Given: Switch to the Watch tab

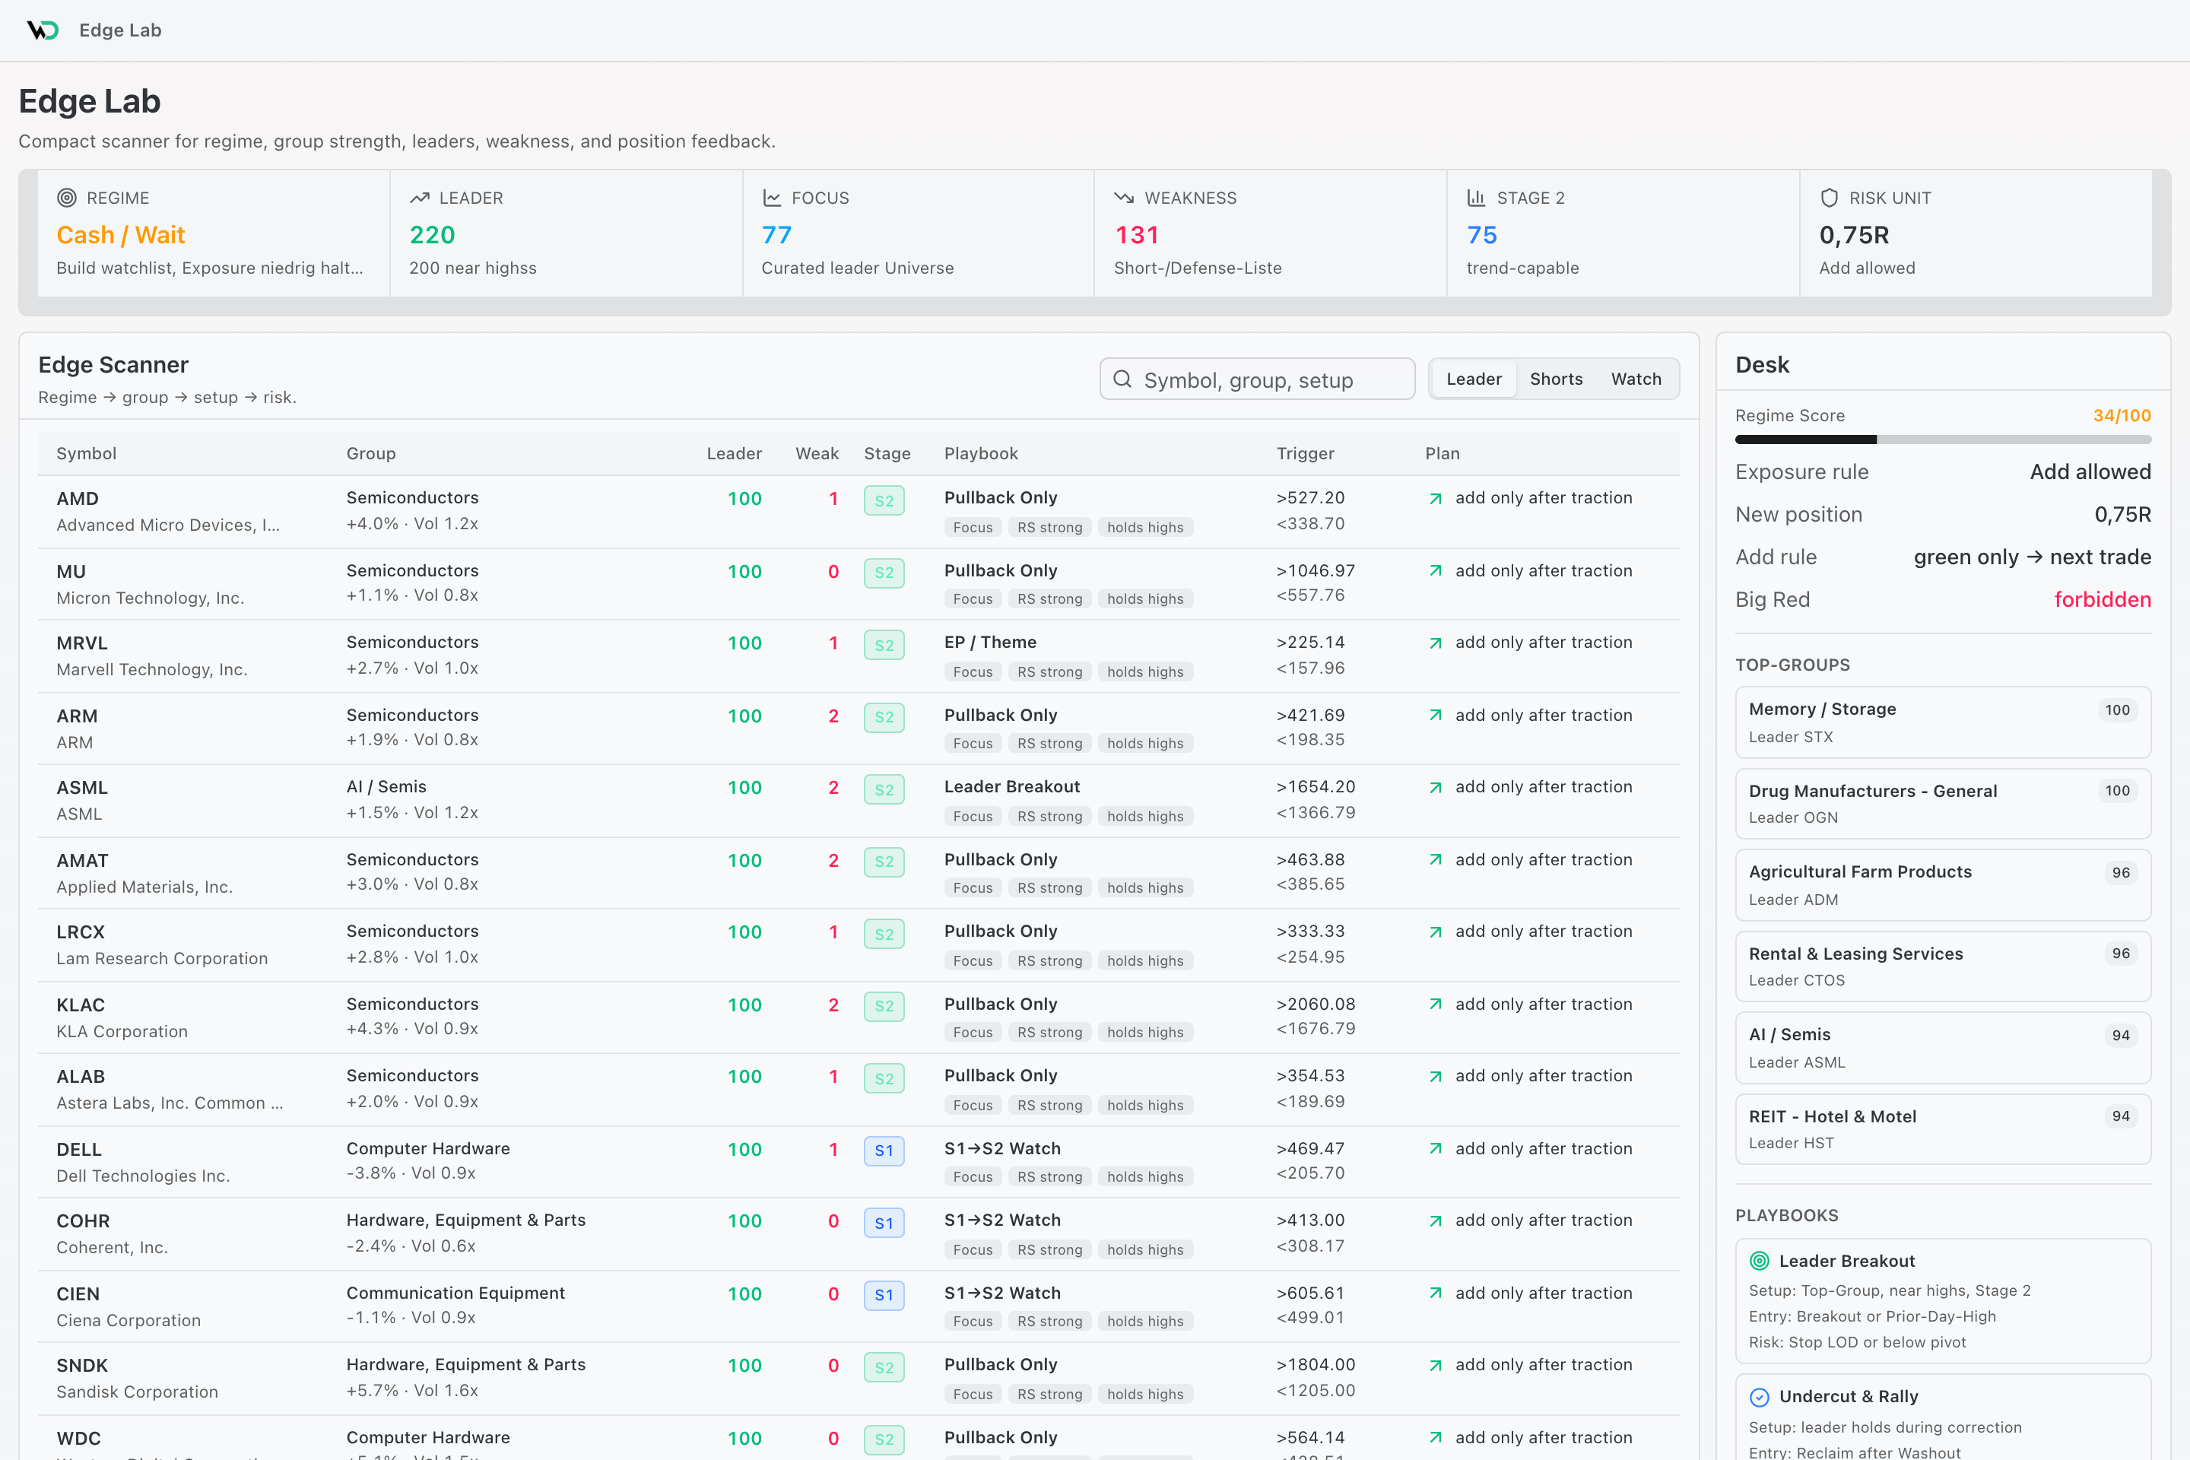Looking at the screenshot, I should 1636,379.
